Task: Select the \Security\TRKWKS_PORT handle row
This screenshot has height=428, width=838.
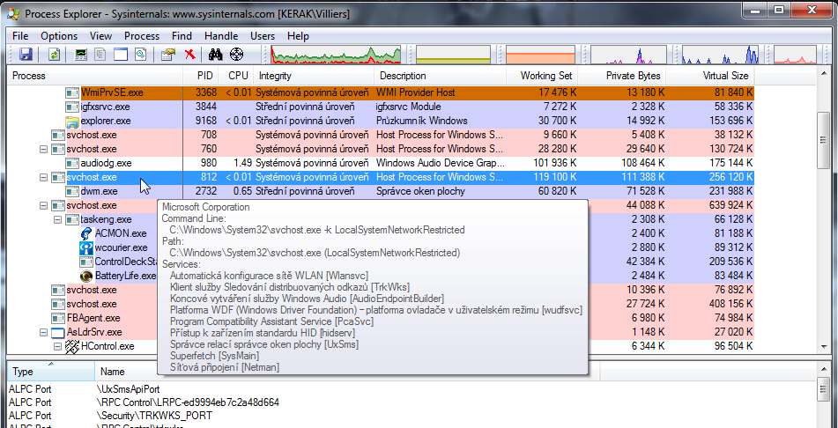Action: [x=412, y=415]
